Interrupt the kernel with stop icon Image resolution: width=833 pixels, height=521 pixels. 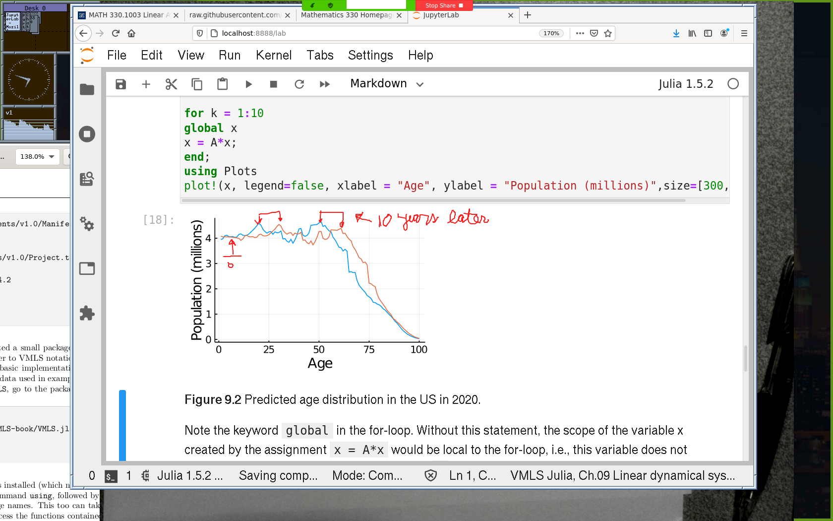273,84
